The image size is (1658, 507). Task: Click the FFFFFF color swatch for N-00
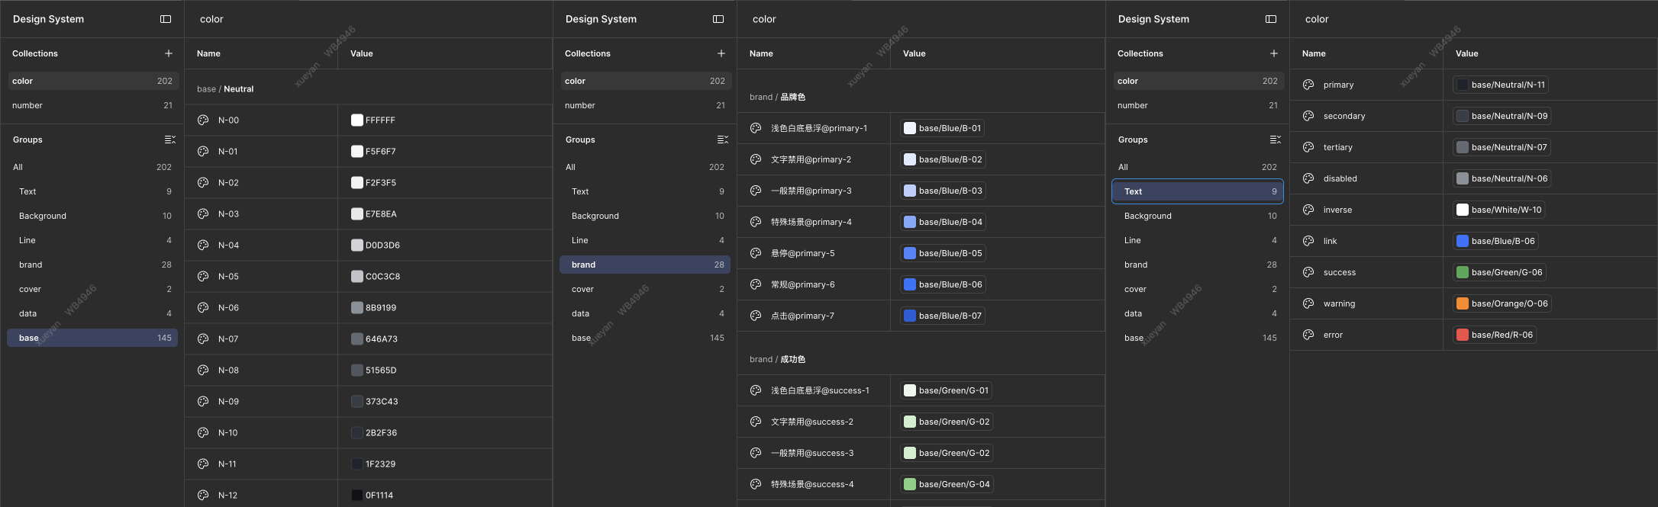[356, 120]
